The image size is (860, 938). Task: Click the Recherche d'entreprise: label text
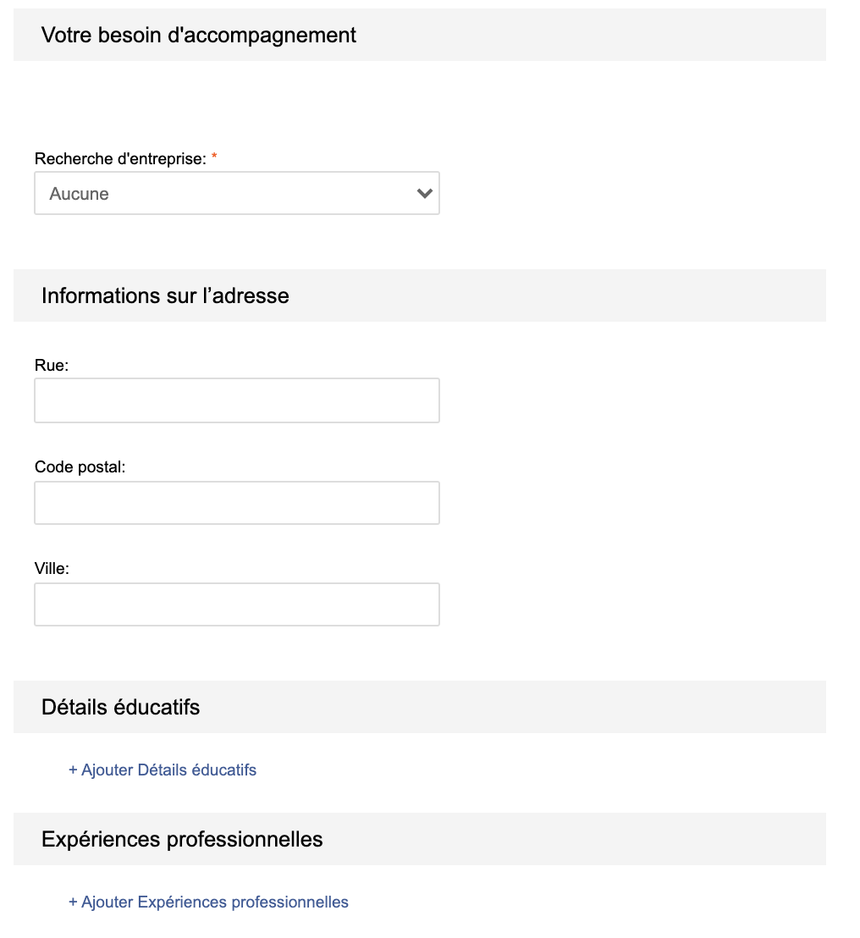[120, 158]
